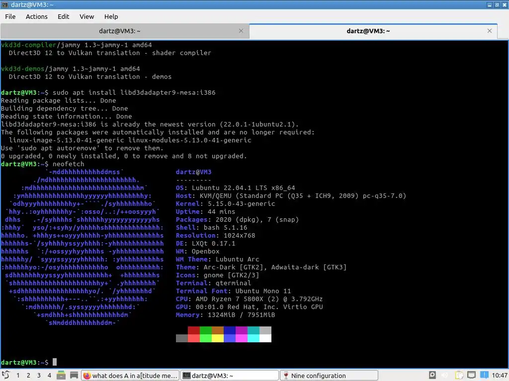The height and width of the screenshot is (381, 509).
Task: Click the 'Terminal Font: Ubuntu Mono 11' line
Action: [234, 291]
